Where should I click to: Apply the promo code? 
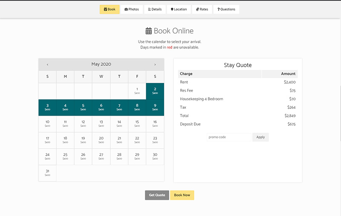tap(260, 137)
